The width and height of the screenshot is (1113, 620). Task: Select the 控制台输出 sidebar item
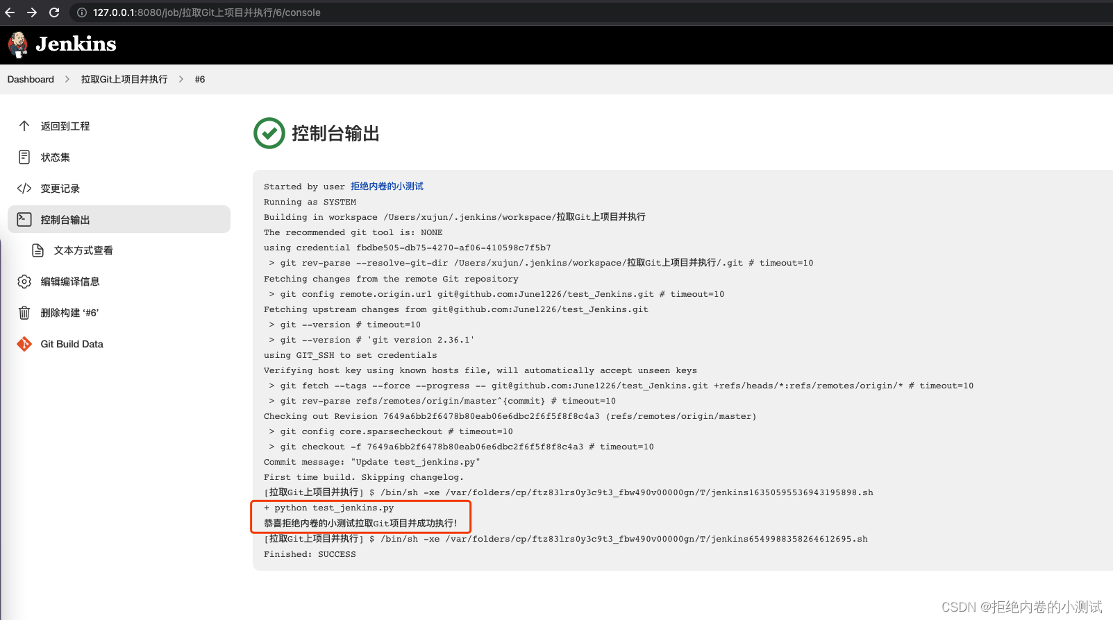[119, 219]
